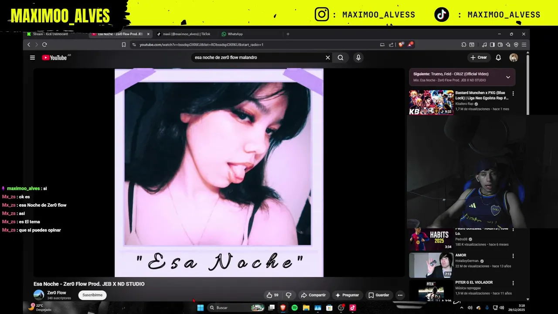This screenshot has width=558, height=314.
Task: Open Task View on the taskbar
Action: (271, 308)
